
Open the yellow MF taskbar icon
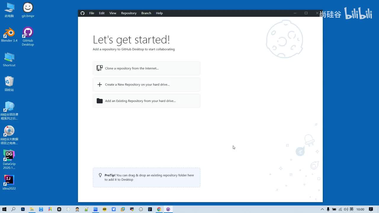click(x=105, y=209)
